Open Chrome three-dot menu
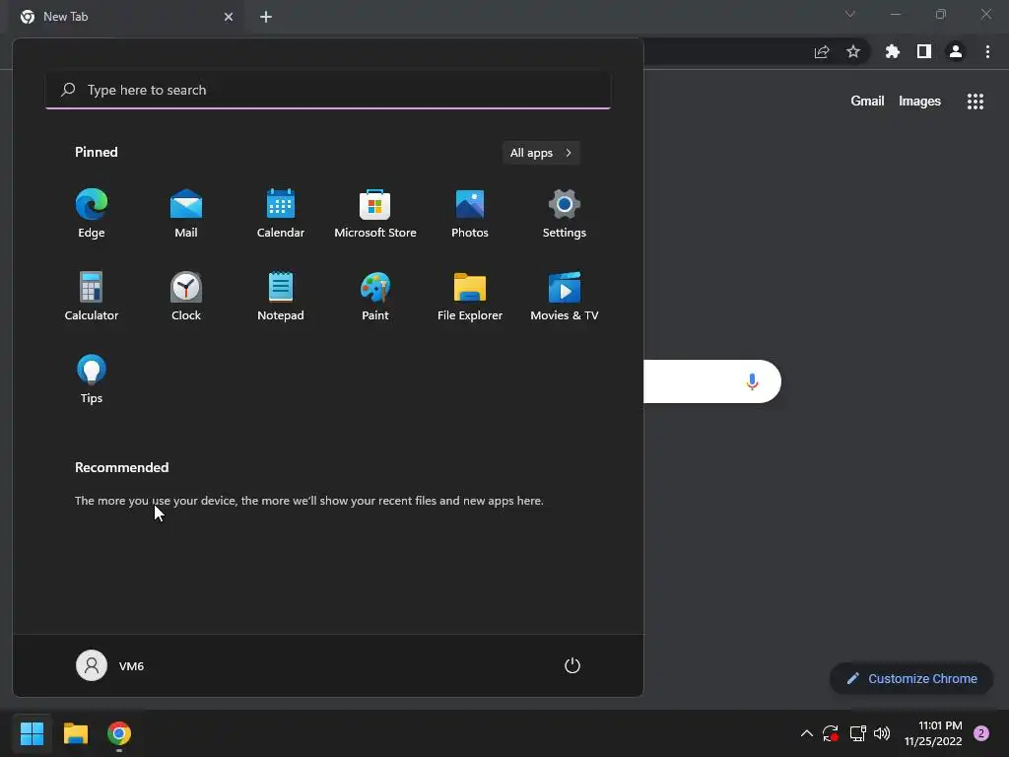The image size is (1009, 757). (987, 51)
